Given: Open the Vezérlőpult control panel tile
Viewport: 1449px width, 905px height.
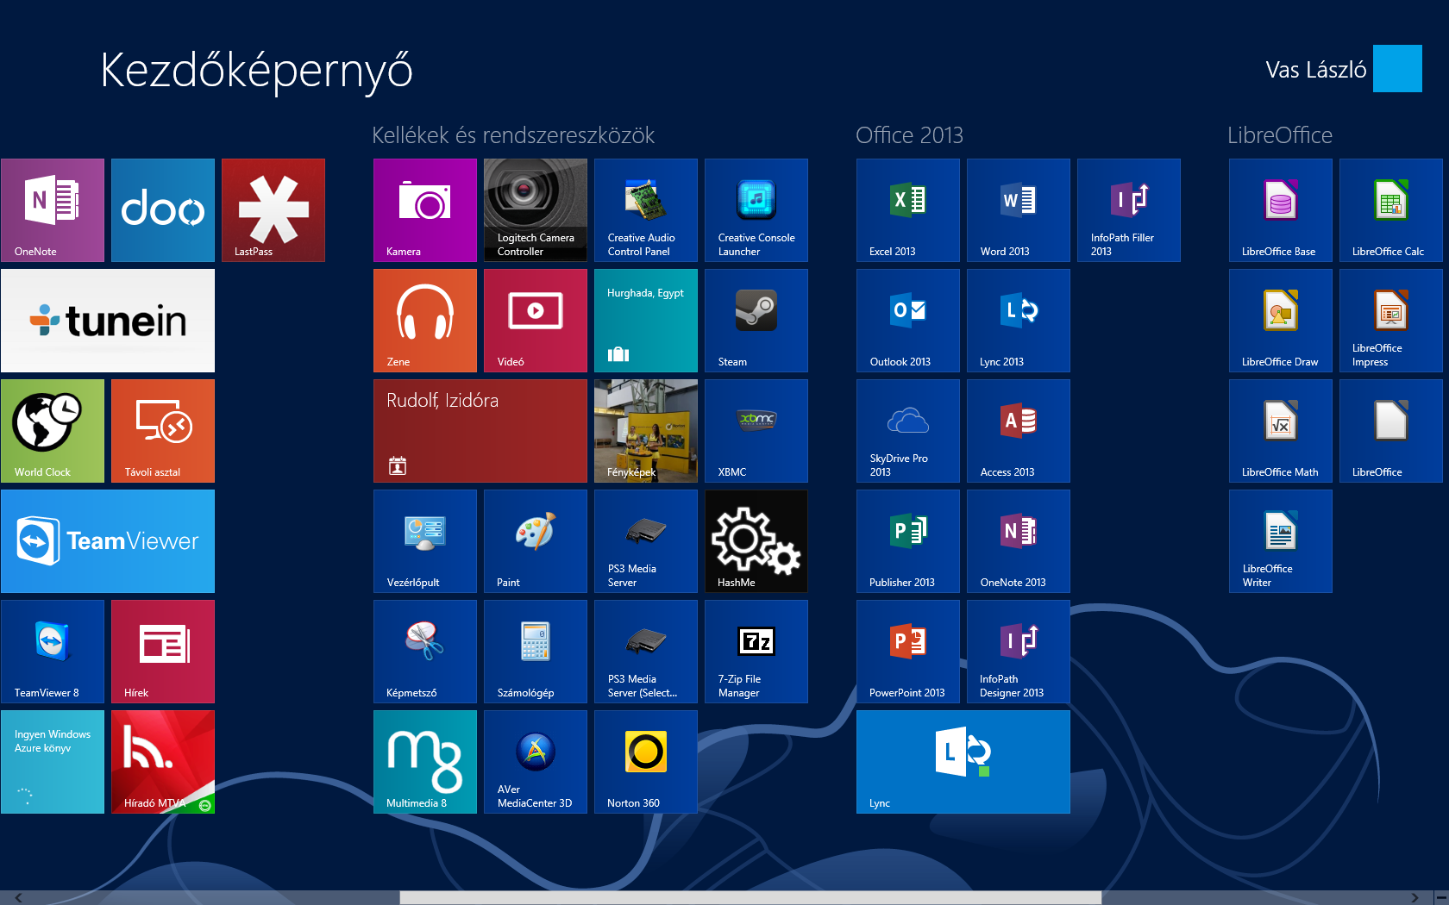Looking at the screenshot, I should (x=425, y=541).
